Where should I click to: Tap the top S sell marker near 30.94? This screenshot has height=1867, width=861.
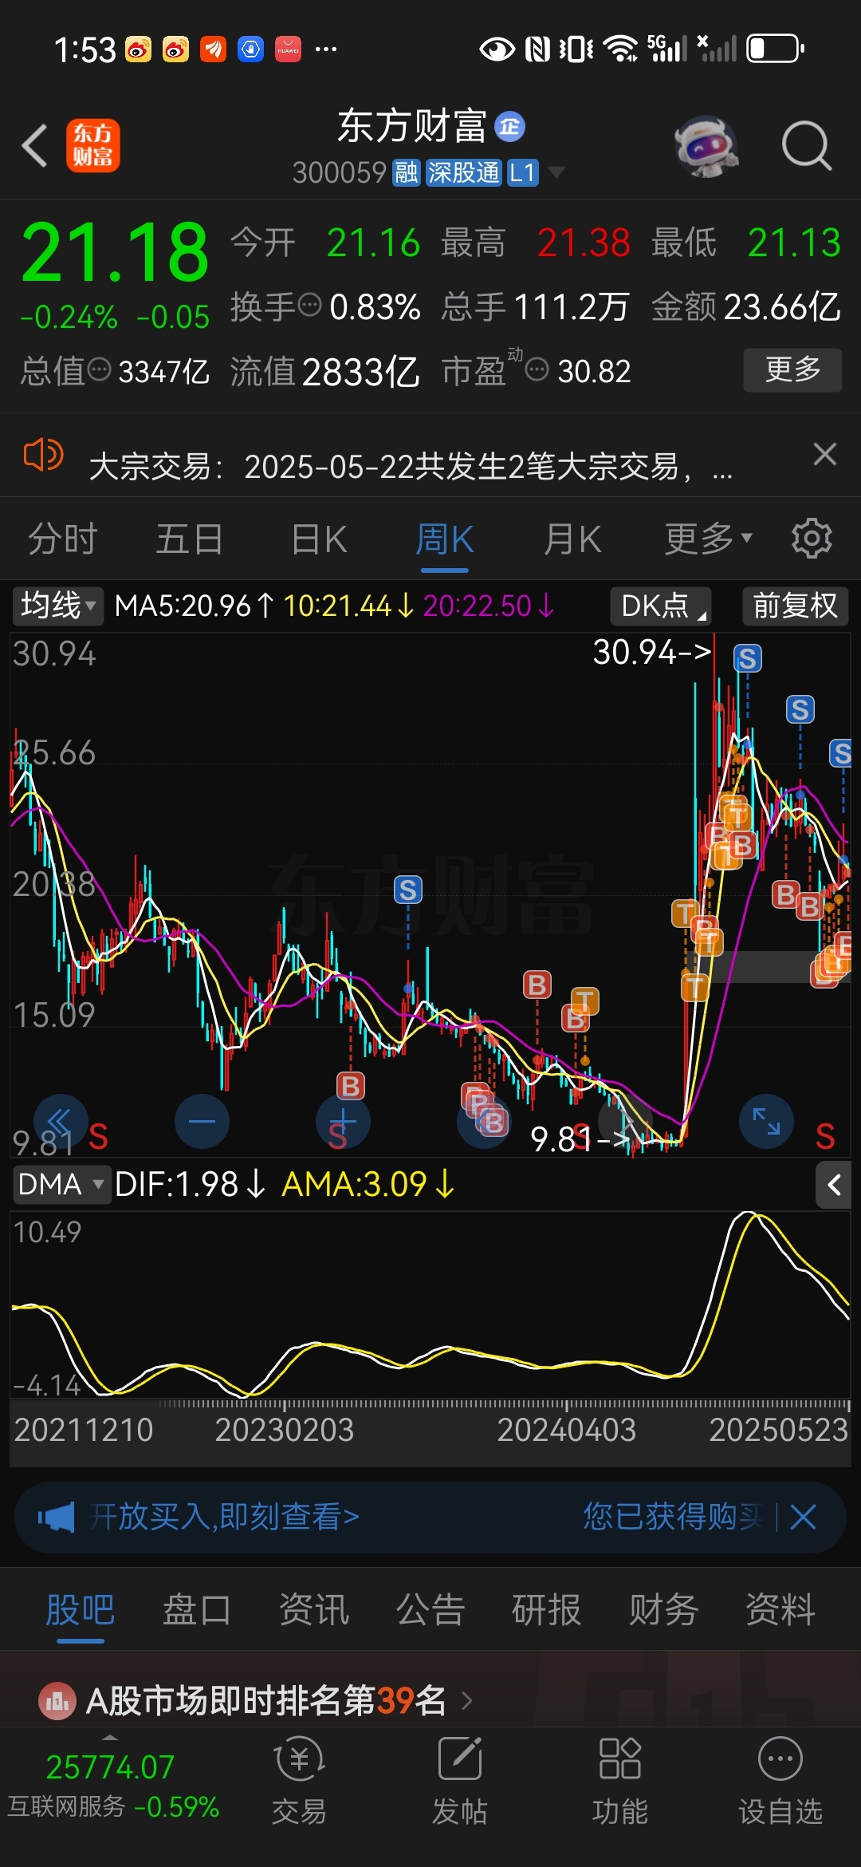click(748, 658)
